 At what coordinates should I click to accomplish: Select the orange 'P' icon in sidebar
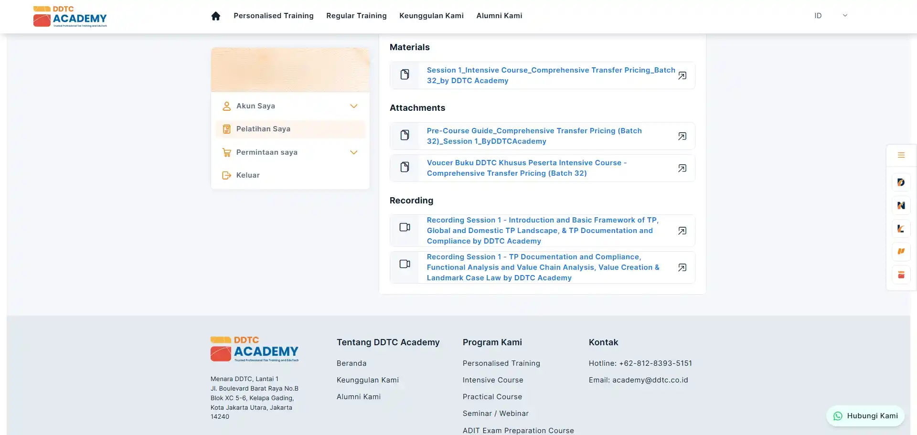click(x=901, y=252)
